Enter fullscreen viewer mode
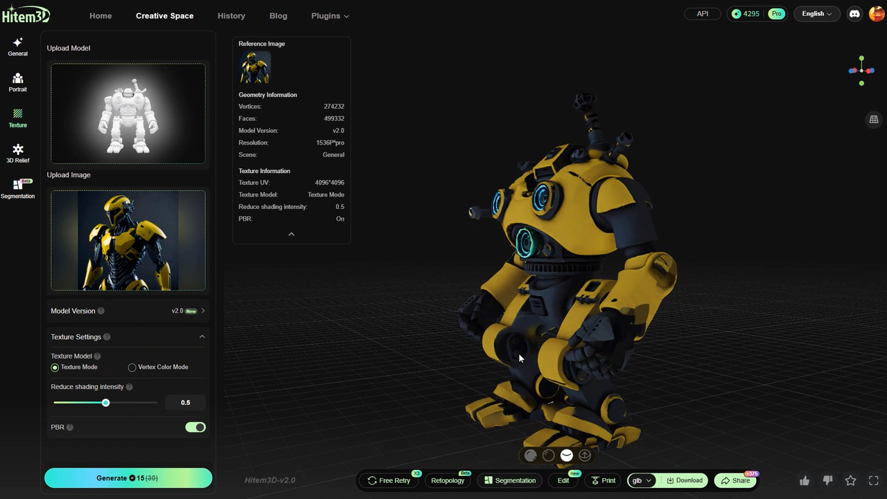The image size is (887, 499). pyautogui.click(x=874, y=480)
